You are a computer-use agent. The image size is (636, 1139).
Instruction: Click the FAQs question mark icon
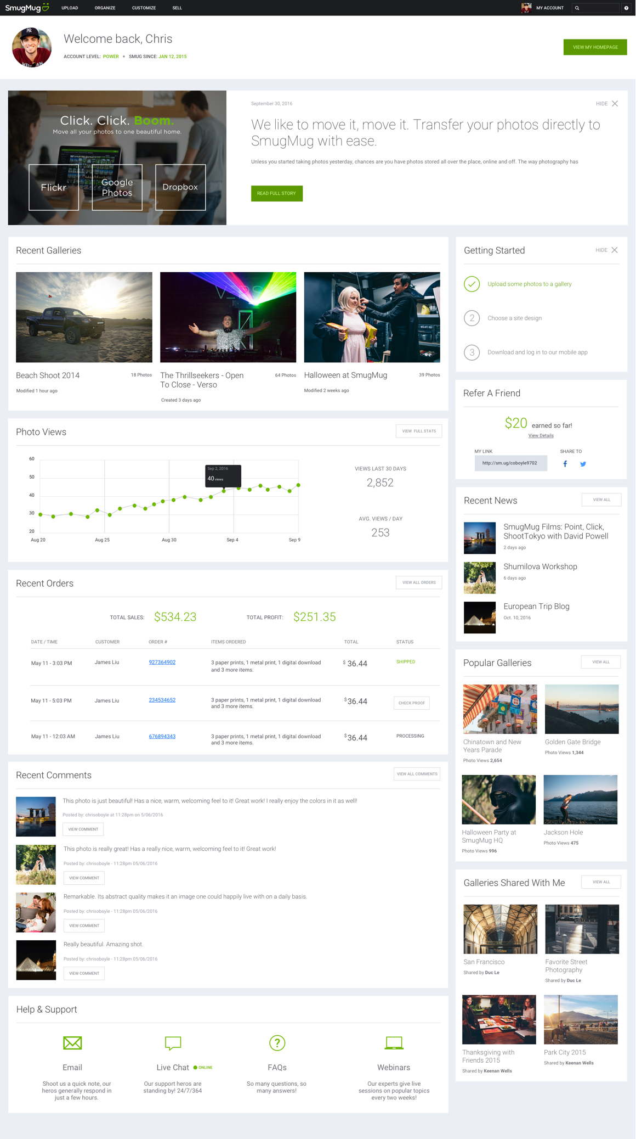tap(277, 1042)
